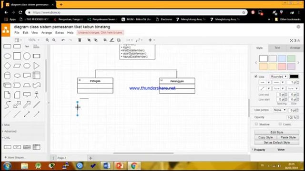Click the line color pencil icon
This screenshot has height=171, width=305.
[x=112, y=40]
